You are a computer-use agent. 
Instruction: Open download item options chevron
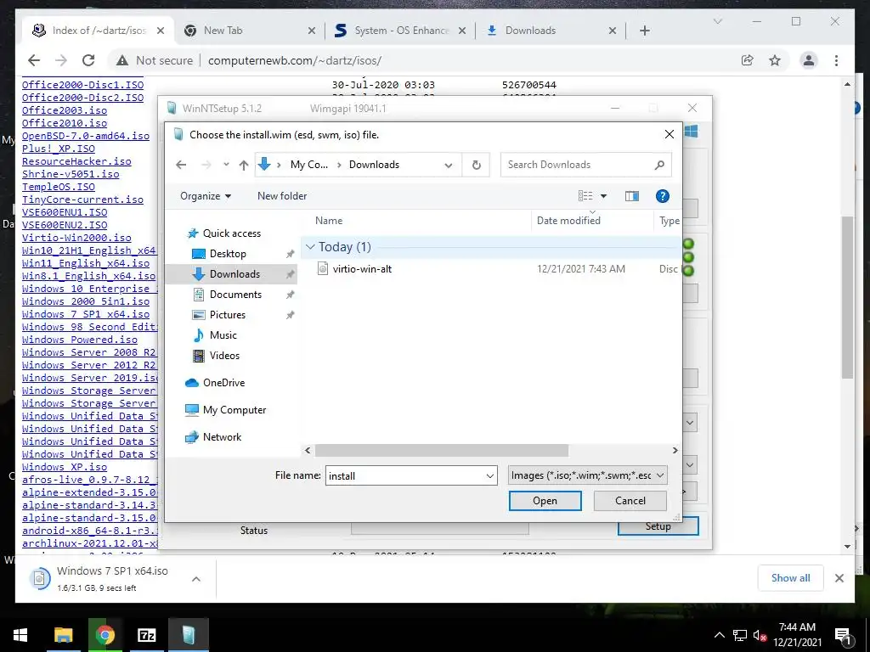(196, 579)
